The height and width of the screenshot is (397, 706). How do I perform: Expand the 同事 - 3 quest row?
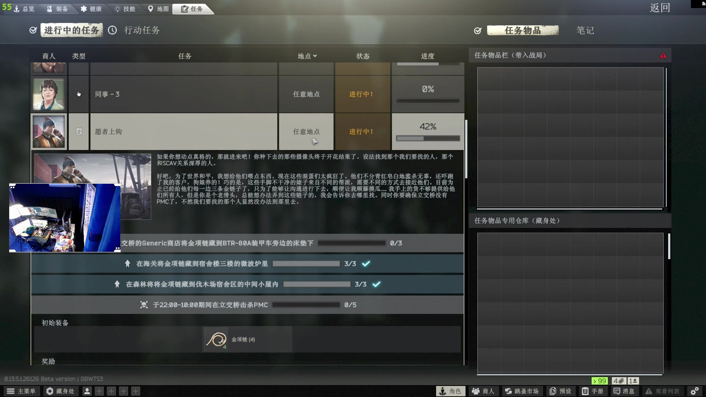point(184,94)
